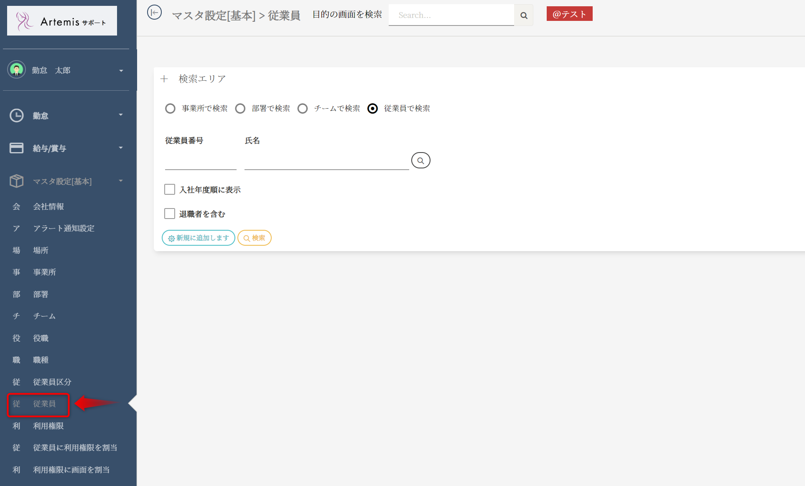This screenshot has height=486, width=805.
Task: Expand the 給与/賞与 menu arrow
Action: click(121, 148)
